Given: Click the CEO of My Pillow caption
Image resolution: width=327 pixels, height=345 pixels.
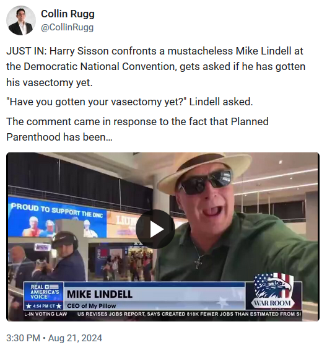Looking at the screenshot, I should click(x=91, y=306).
